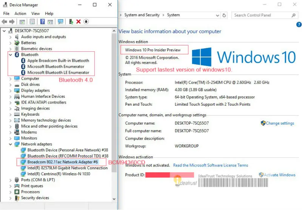302x210 pixels.
Task: Click the down-arrow Disable device toolbar icon
Action: coord(86,22)
